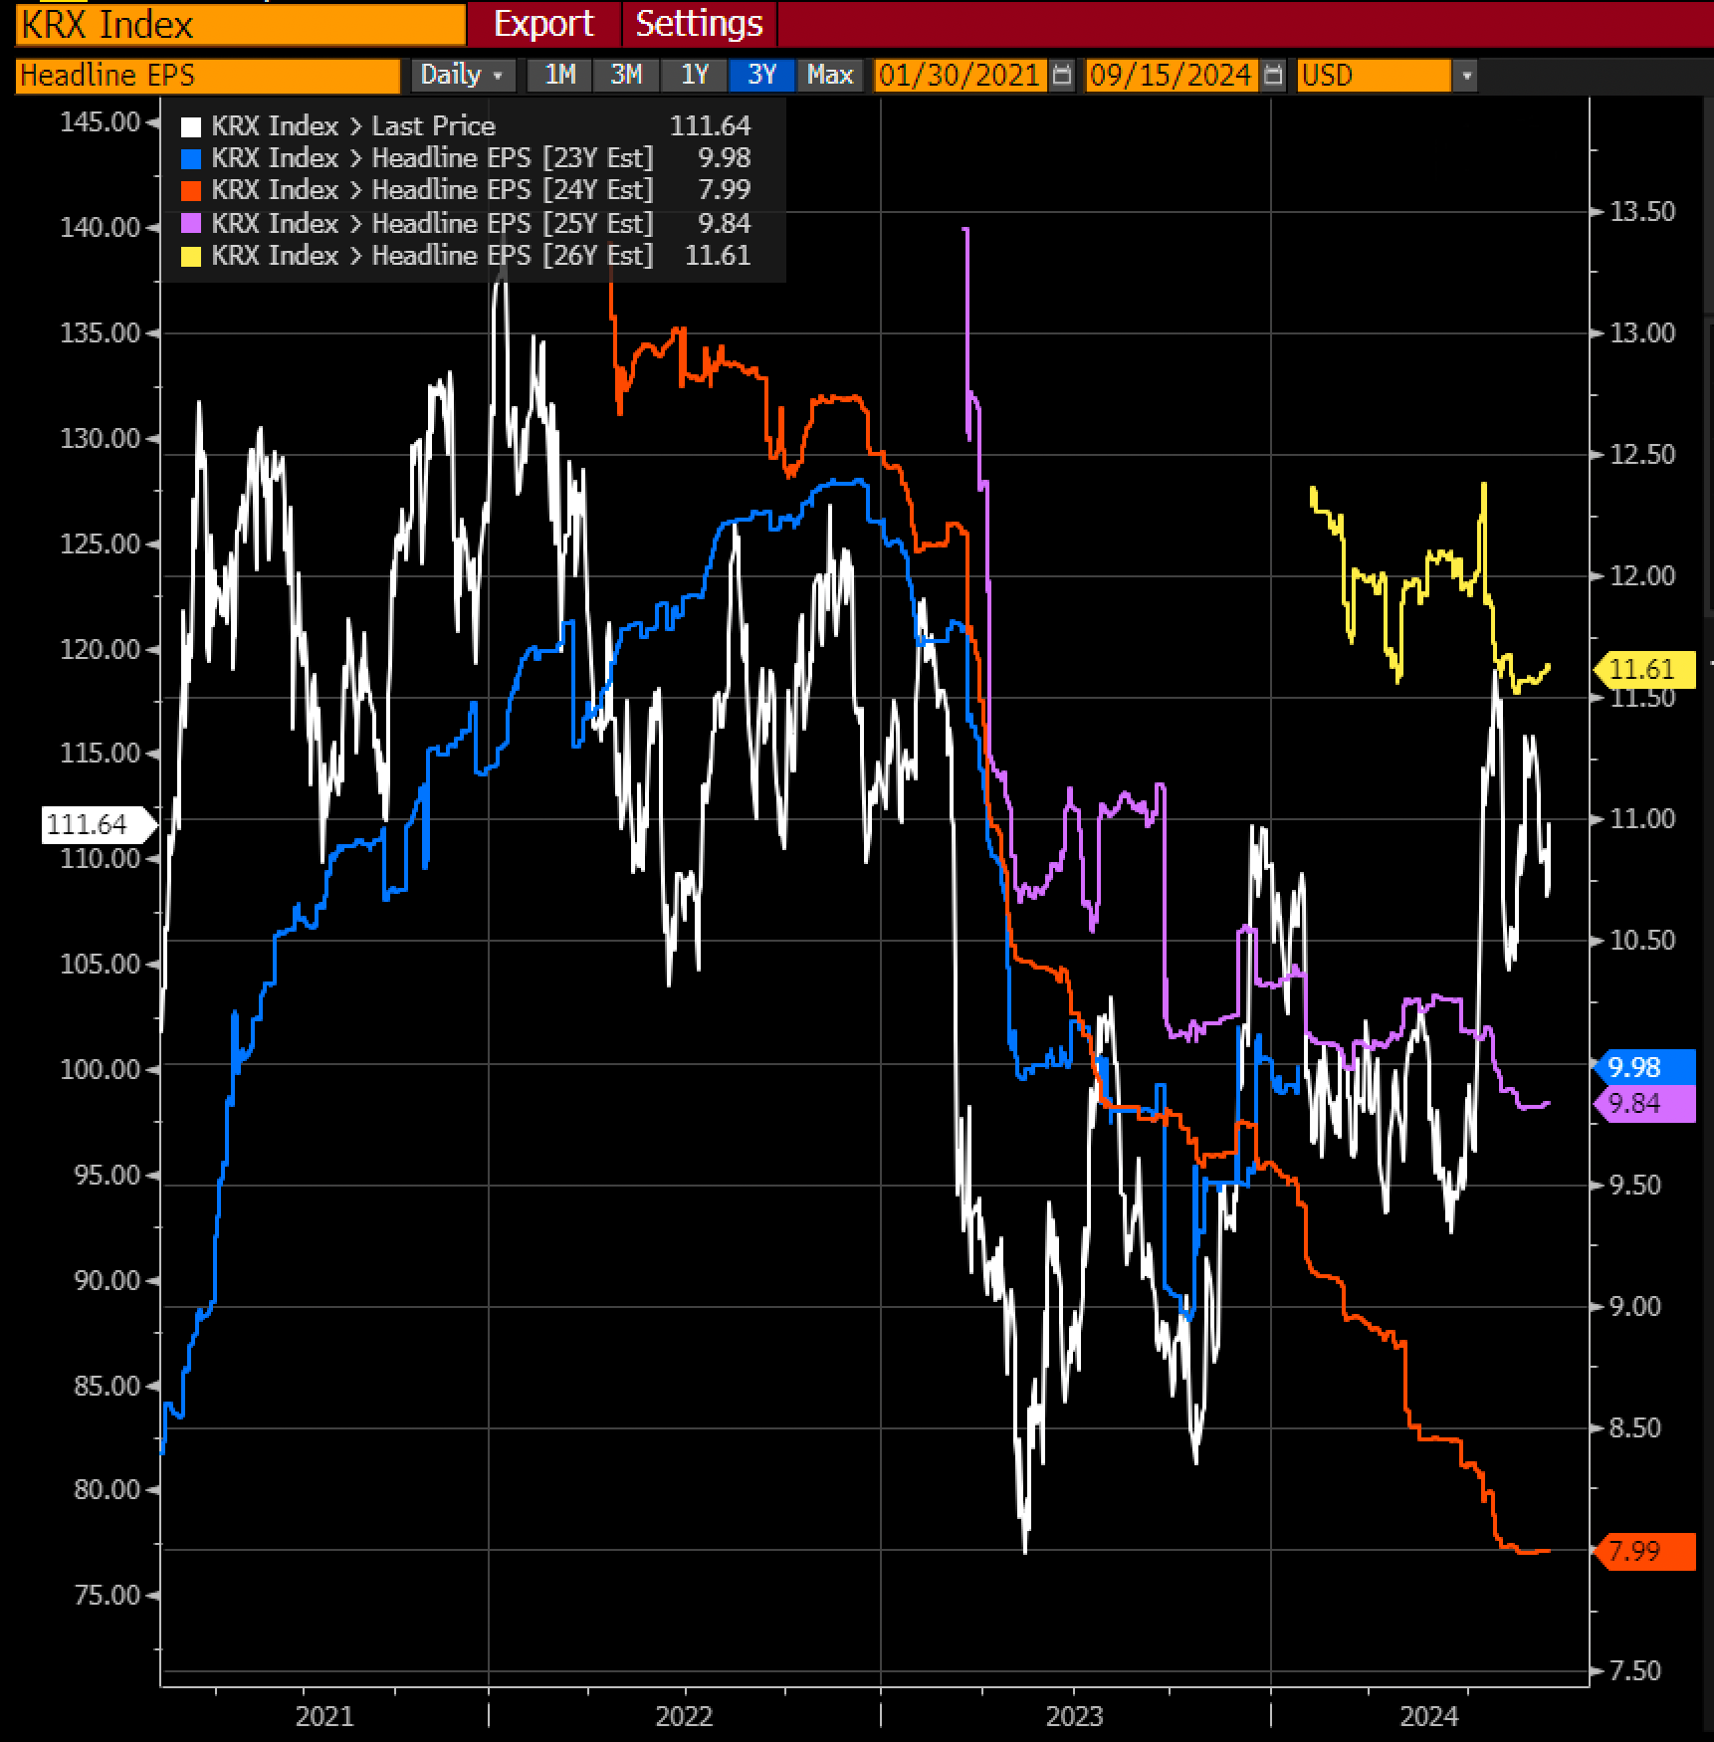Click the yellow 11.61 value flag

tap(1644, 669)
